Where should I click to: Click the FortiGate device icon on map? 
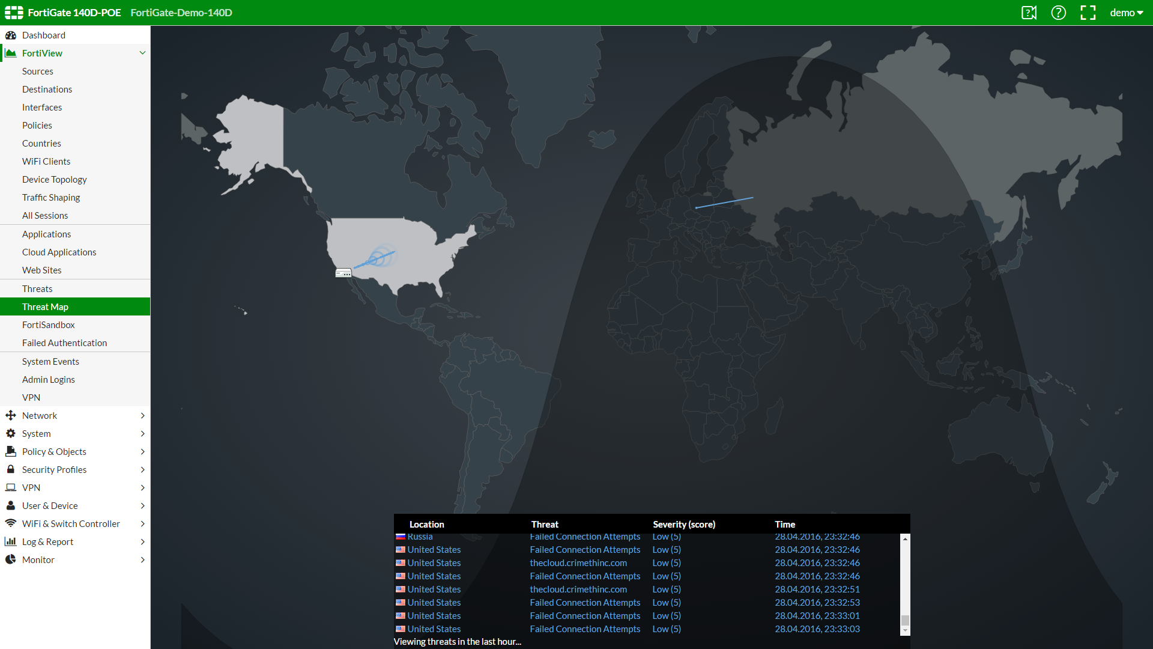(343, 273)
